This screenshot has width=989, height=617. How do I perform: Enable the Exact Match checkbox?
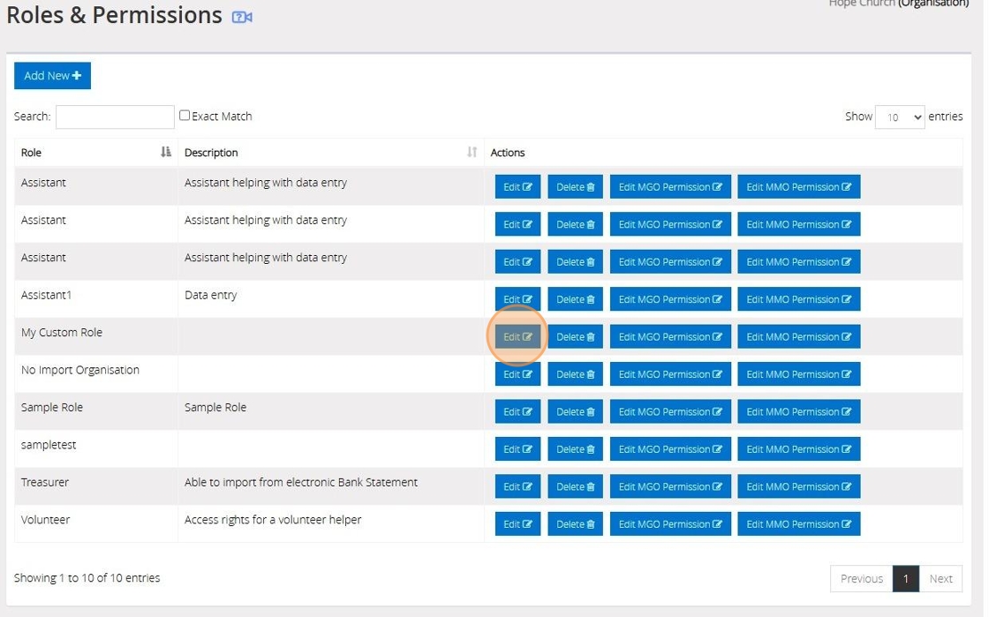pos(185,116)
